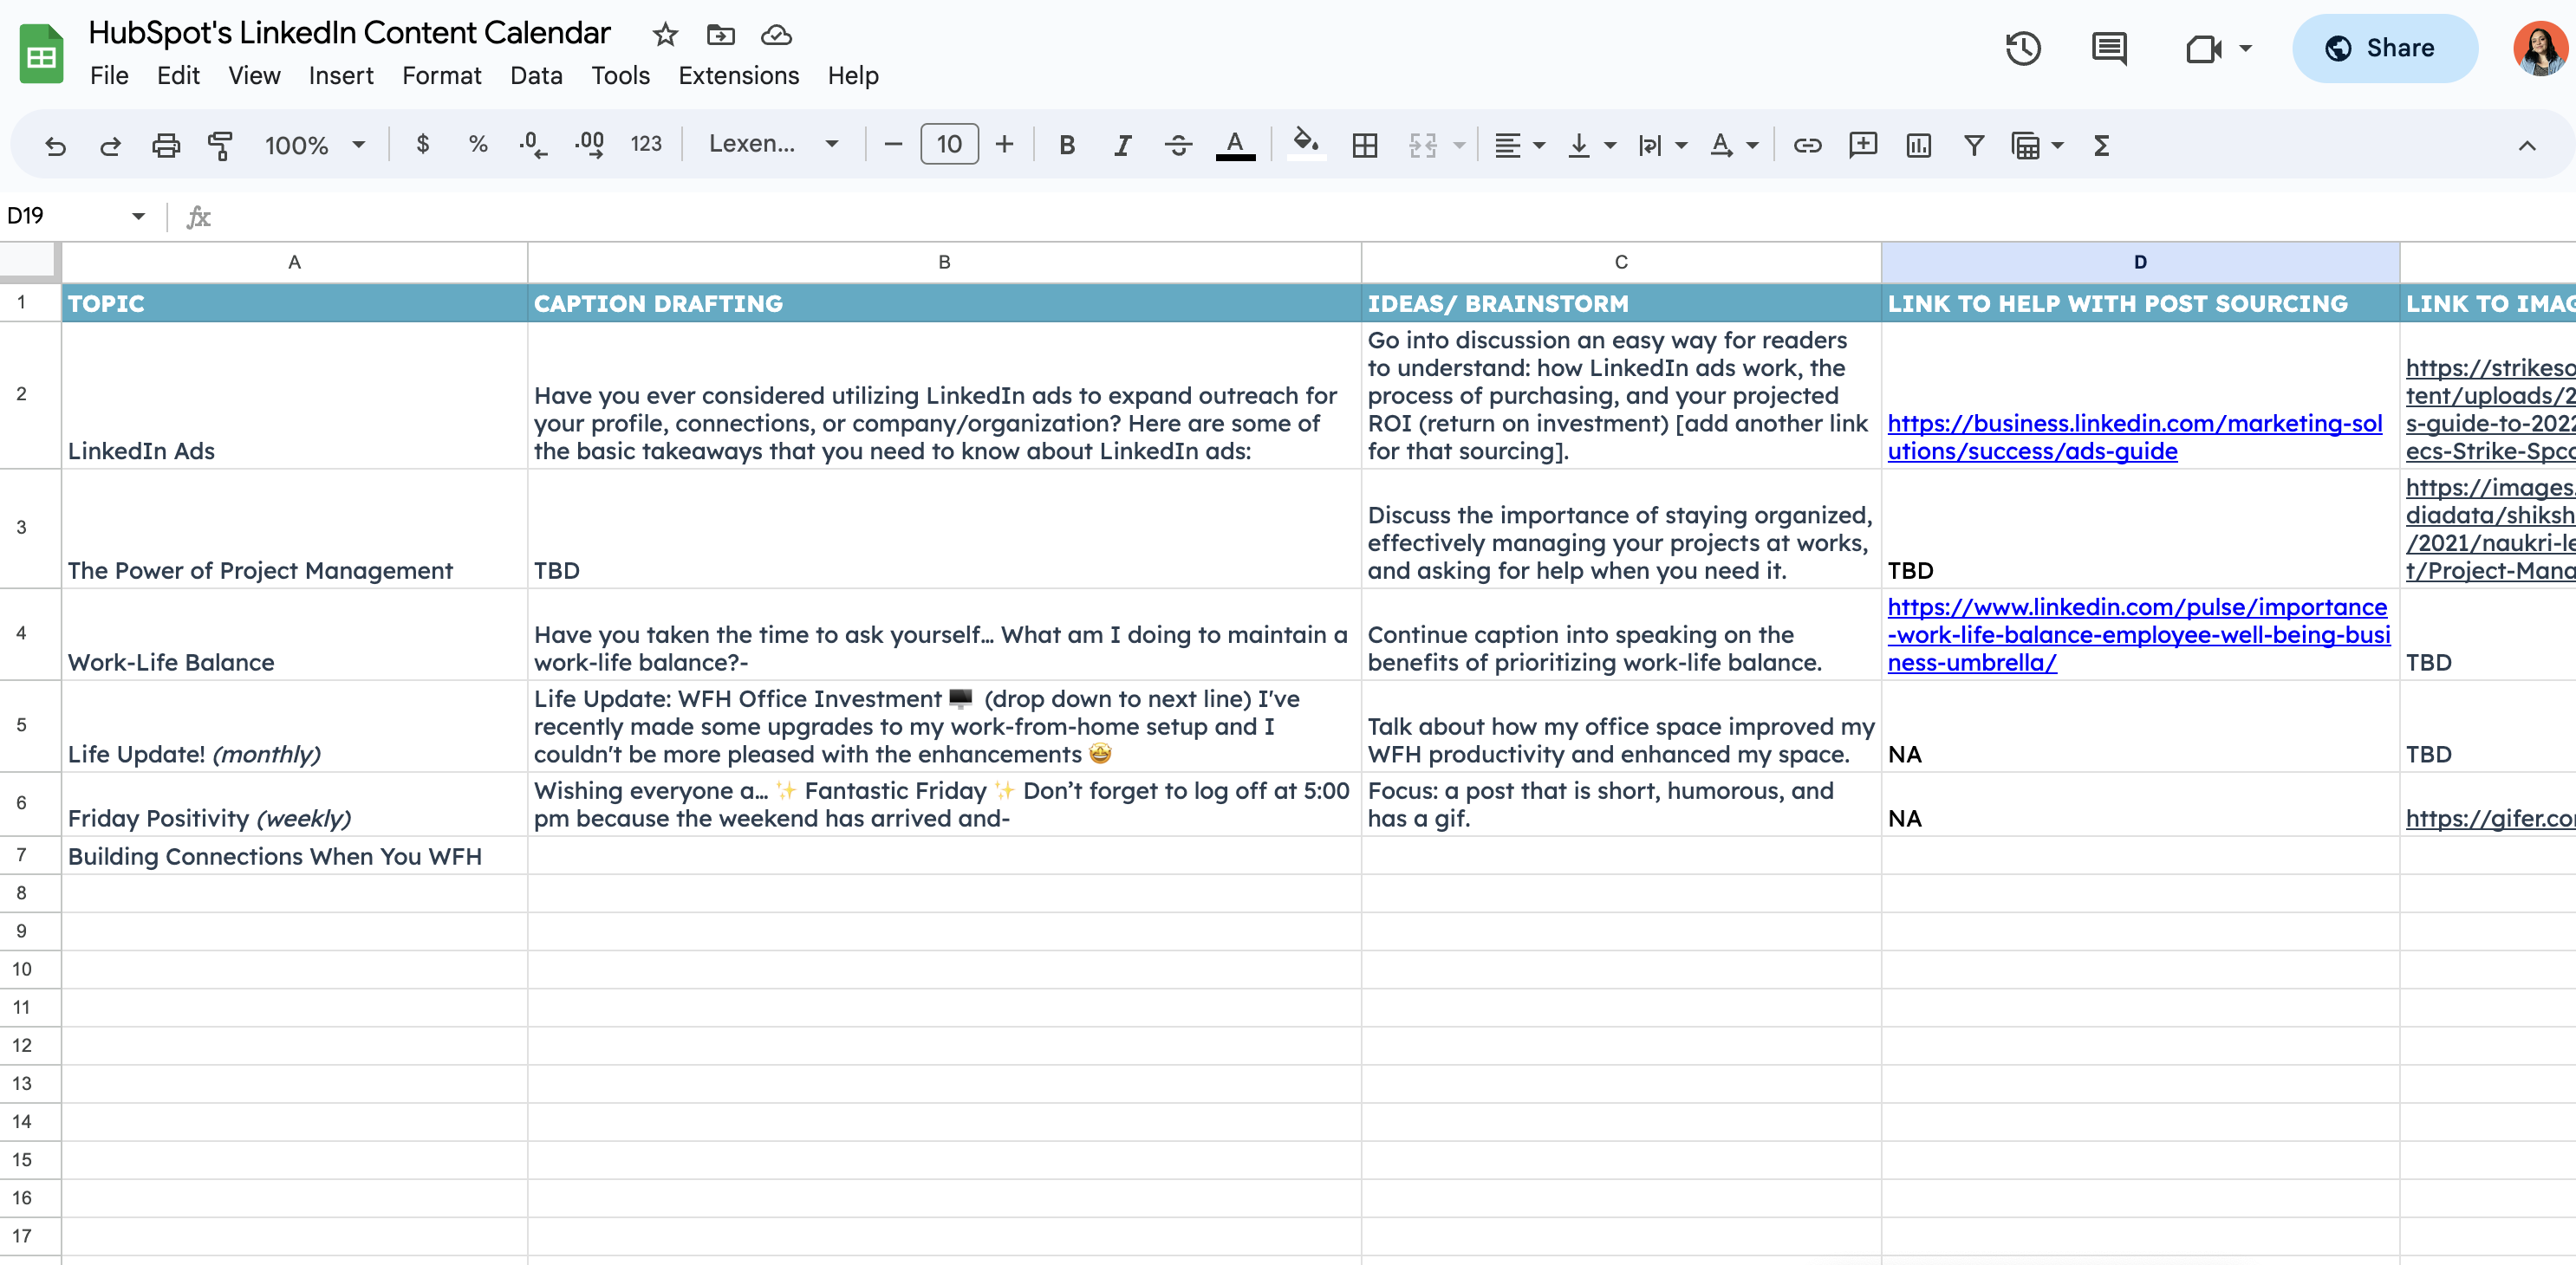
Task: Open the text color picker
Action: 1235,146
